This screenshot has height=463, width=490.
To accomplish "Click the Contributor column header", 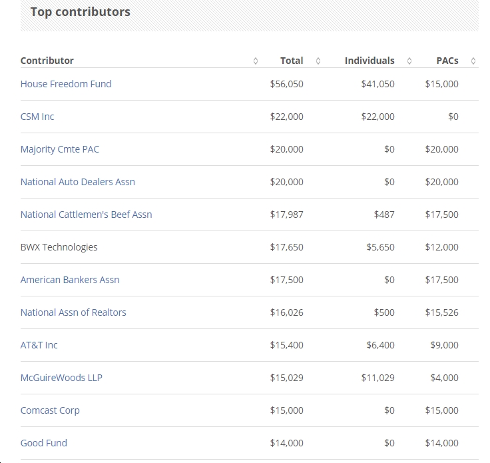I will (x=47, y=61).
